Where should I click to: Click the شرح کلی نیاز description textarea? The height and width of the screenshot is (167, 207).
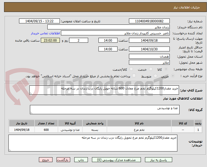pyautogui.click(x=104, y=90)
